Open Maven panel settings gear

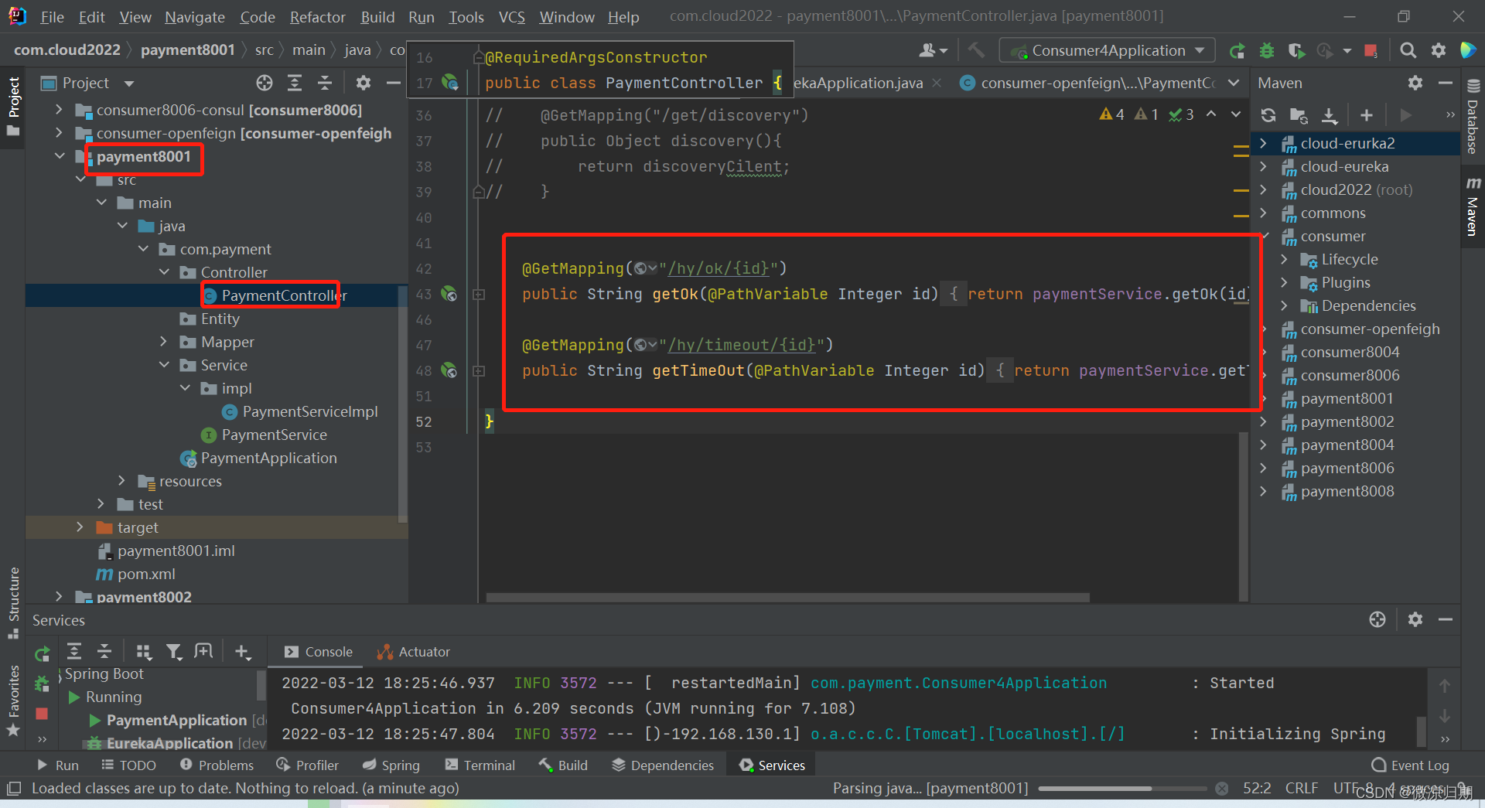1415,83
